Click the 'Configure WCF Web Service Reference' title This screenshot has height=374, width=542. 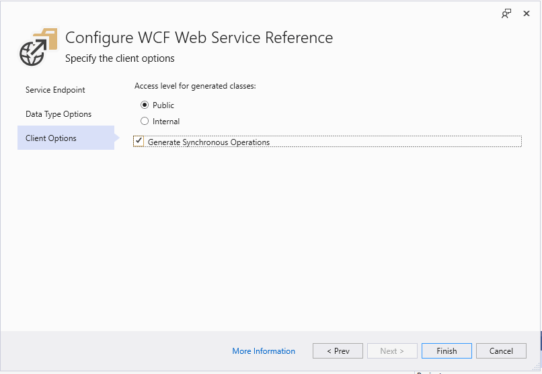199,38
